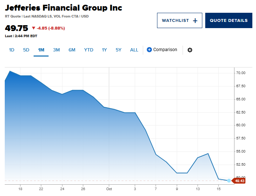Show year-to-date YTD chart

tap(88, 50)
